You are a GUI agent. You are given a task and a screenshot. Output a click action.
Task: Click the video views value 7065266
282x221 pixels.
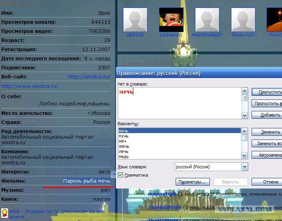tap(99, 31)
